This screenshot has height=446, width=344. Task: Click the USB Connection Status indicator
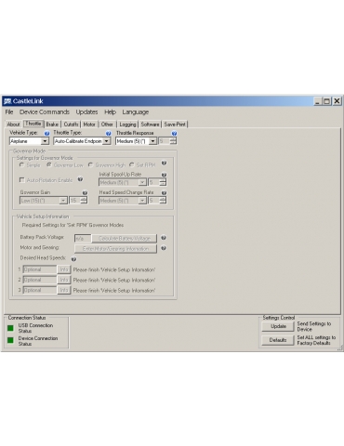[x=10, y=328]
